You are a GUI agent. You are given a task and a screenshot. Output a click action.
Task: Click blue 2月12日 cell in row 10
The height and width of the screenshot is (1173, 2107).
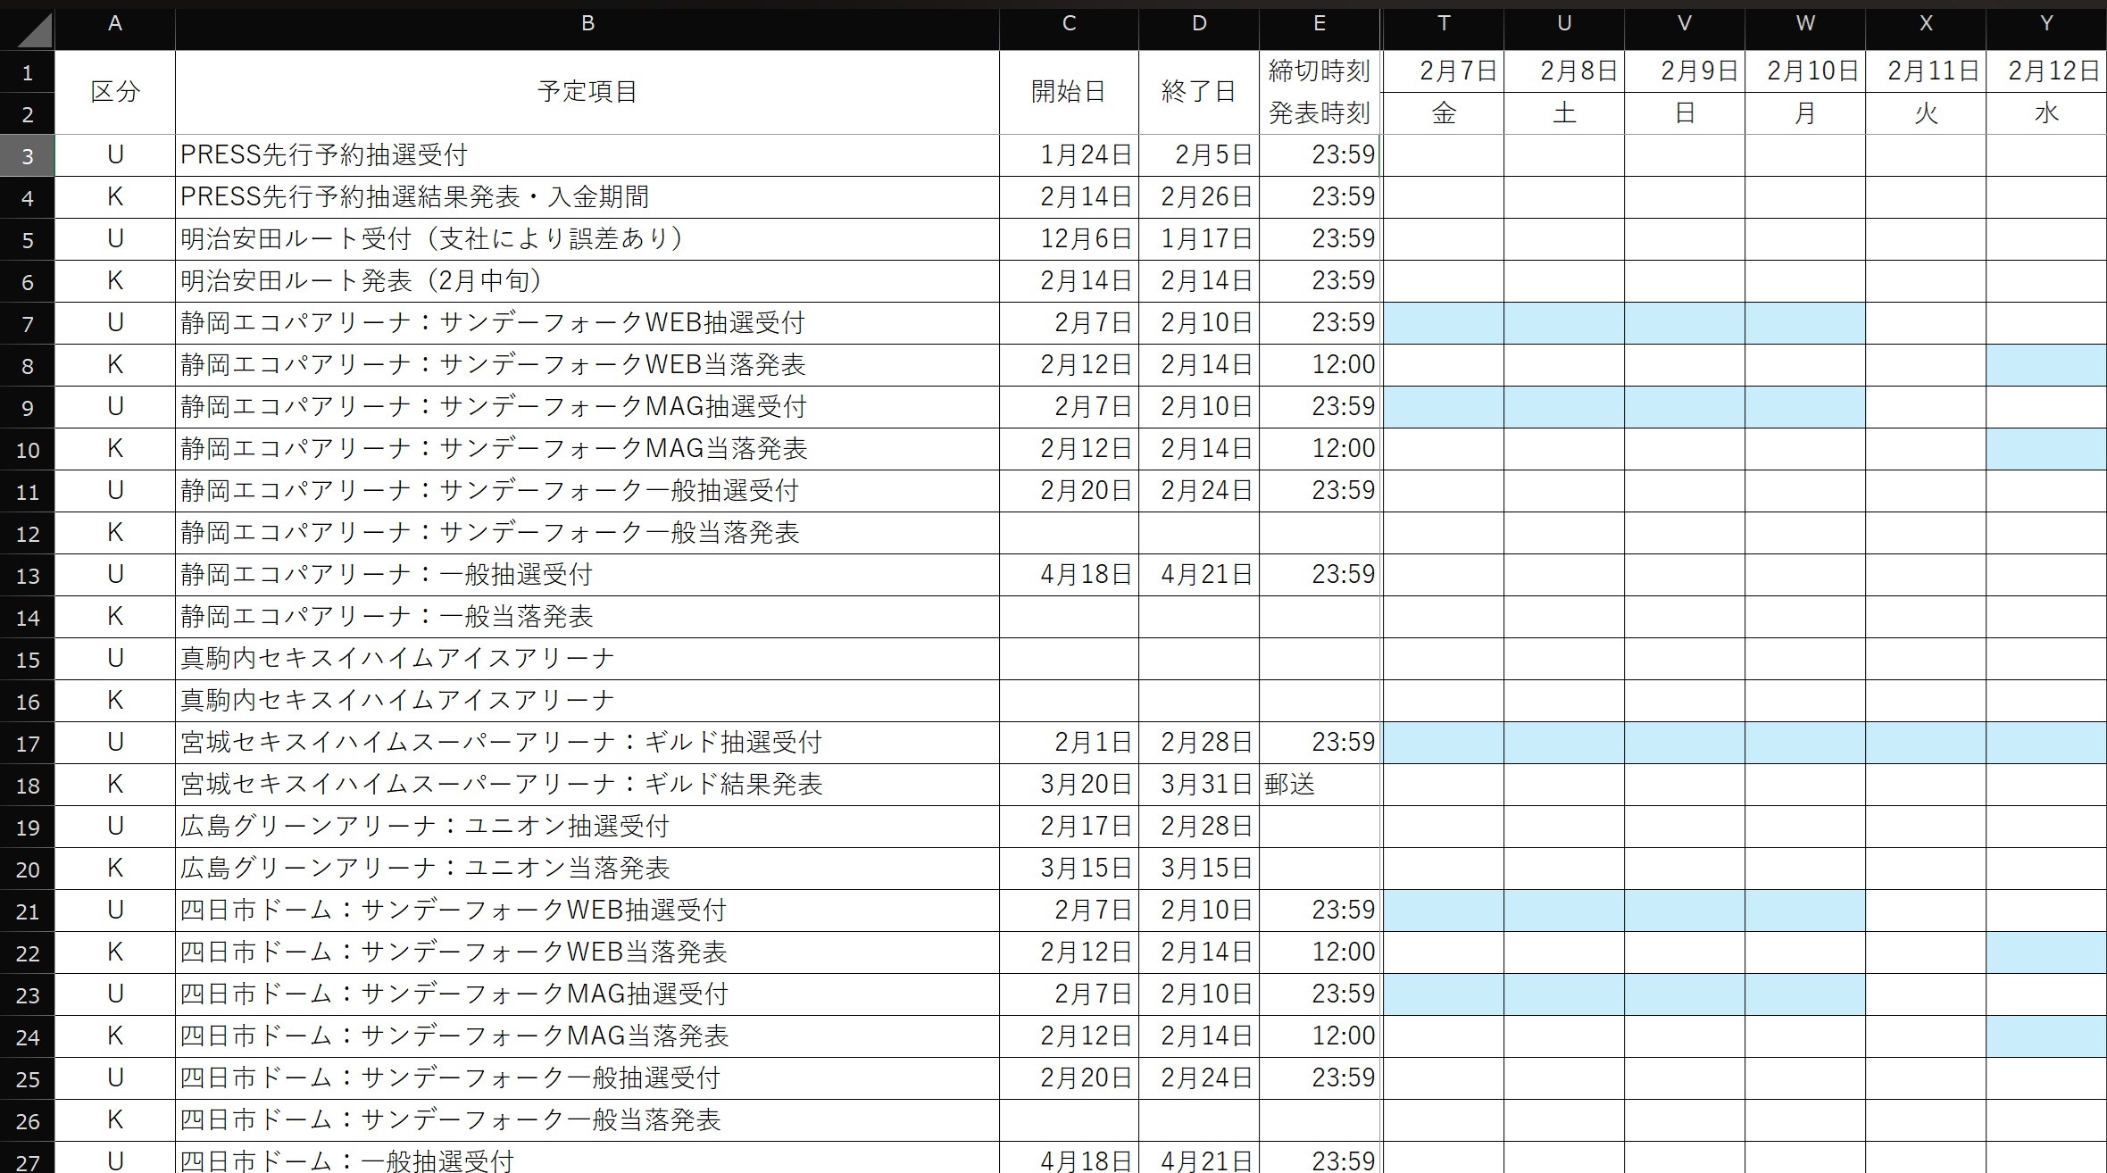coord(2046,449)
